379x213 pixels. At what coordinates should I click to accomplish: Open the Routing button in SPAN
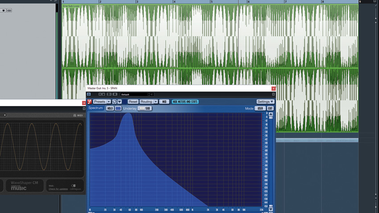pos(146,102)
